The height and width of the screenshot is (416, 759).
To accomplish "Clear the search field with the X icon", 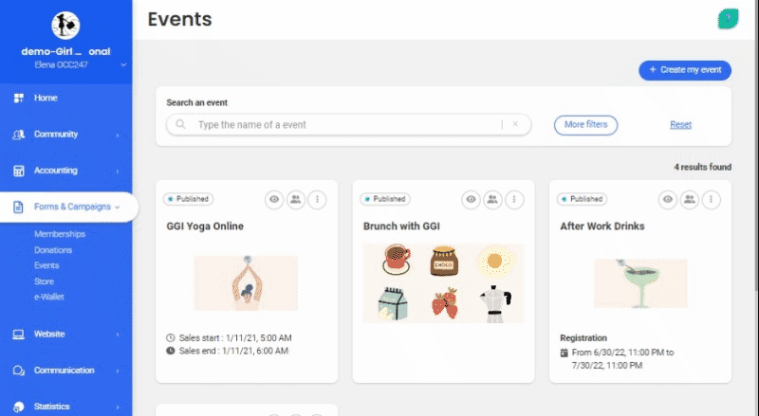I will pos(515,124).
